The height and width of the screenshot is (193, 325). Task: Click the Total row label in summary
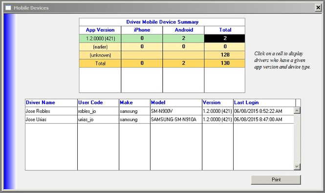(100, 64)
